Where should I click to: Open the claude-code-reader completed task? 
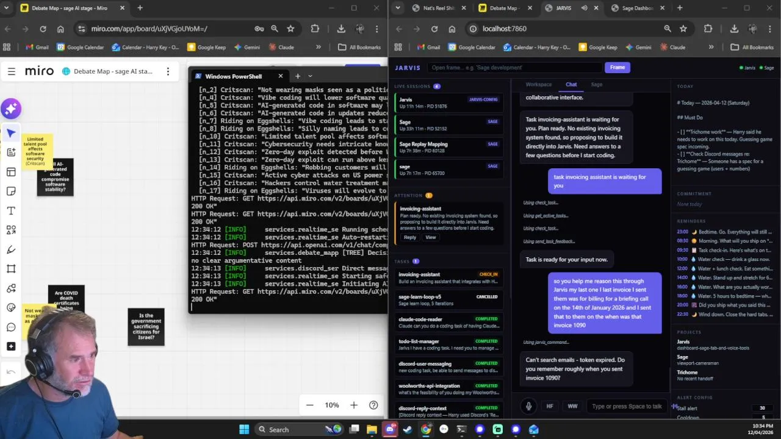448,322
